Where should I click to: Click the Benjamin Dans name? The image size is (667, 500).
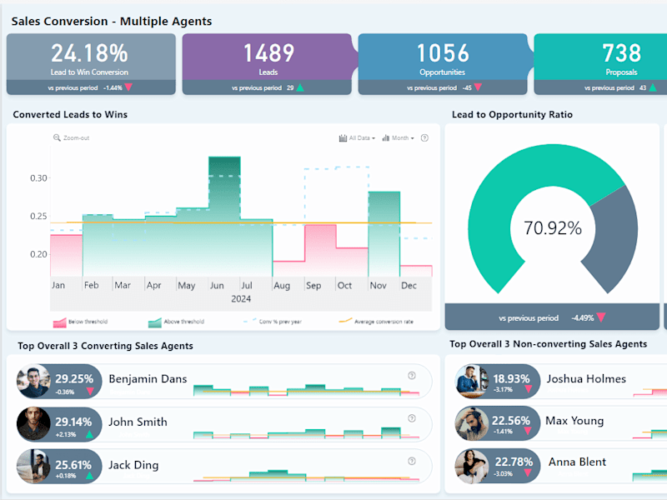click(x=148, y=379)
